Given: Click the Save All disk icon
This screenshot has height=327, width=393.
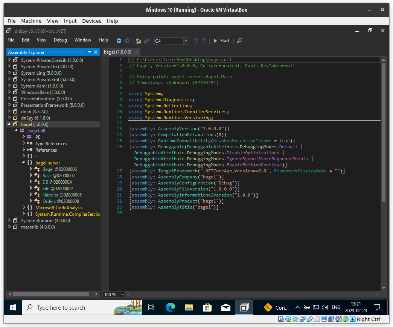Looking at the screenshot, I should pos(147,41).
